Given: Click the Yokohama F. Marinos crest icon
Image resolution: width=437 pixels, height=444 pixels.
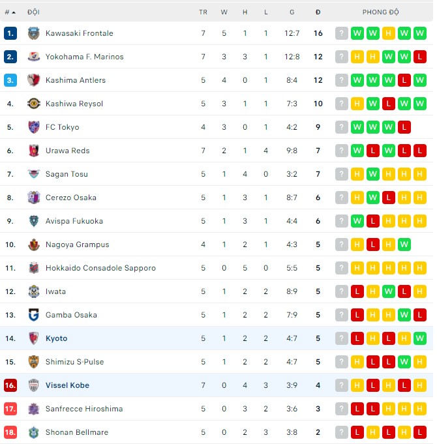Looking at the screenshot, I should coord(34,57).
